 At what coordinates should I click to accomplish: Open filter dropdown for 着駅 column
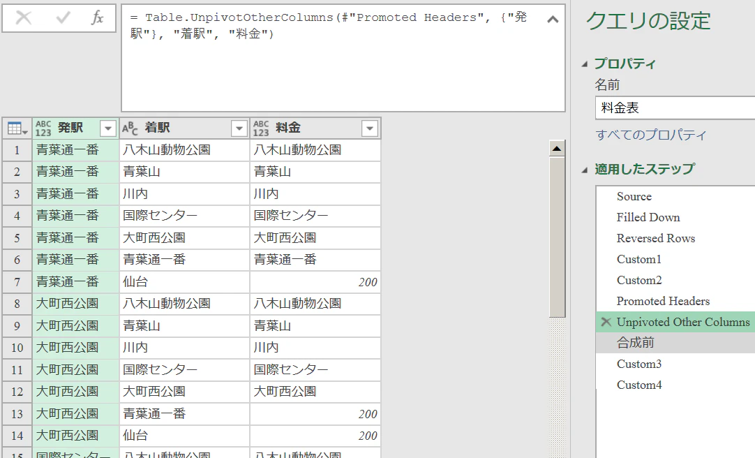click(239, 128)
